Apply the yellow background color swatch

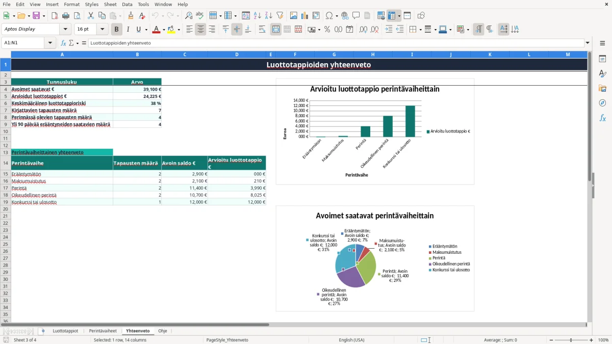click(x=171, y=30)
